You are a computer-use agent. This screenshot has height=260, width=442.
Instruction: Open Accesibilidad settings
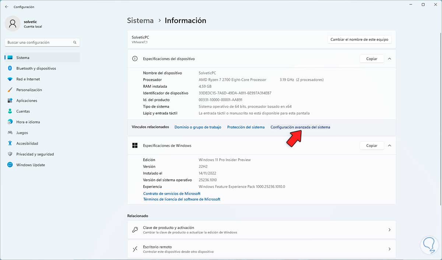point(42,143)
